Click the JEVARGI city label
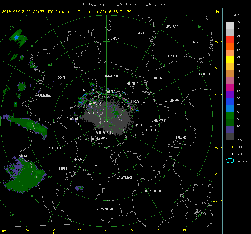The width and height of the screenshot is (251, 234). (172, 27)
